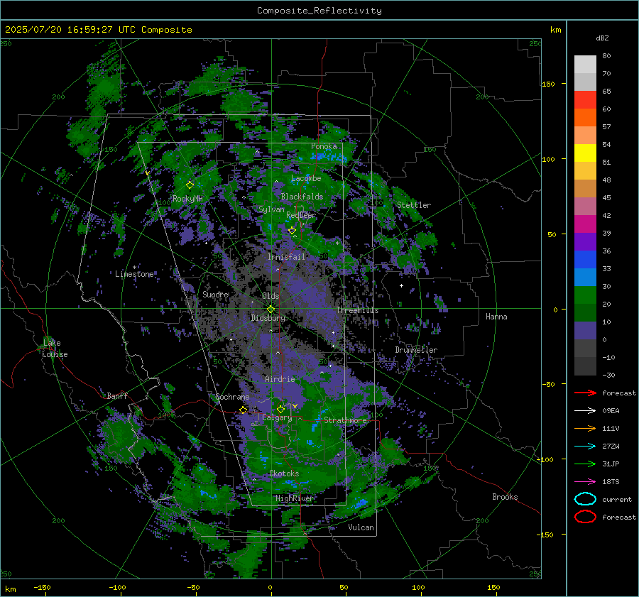Click the white 09EA arrow icon
Screen dimensions: 639x597
(585, 411)
